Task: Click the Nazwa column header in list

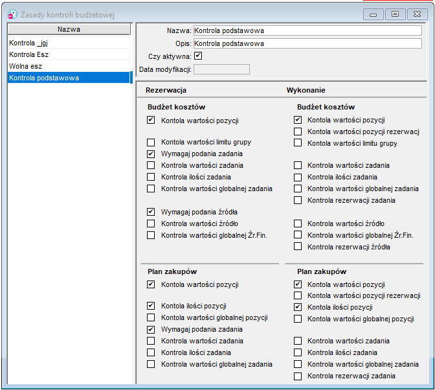Action: [x=69, y=29]
